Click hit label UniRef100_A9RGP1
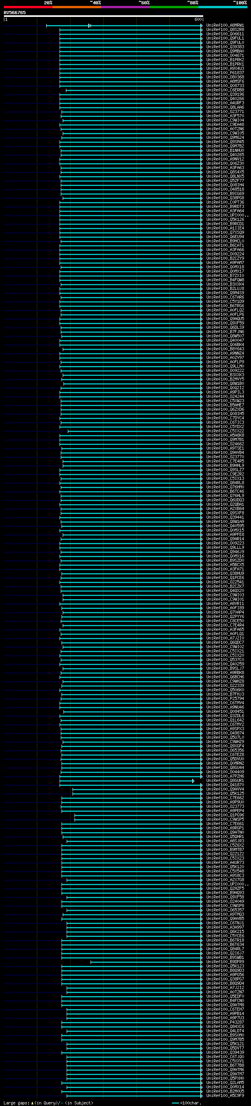This screenshot has height=1106, width=251. pyautogui.click(x=225, y=828)
